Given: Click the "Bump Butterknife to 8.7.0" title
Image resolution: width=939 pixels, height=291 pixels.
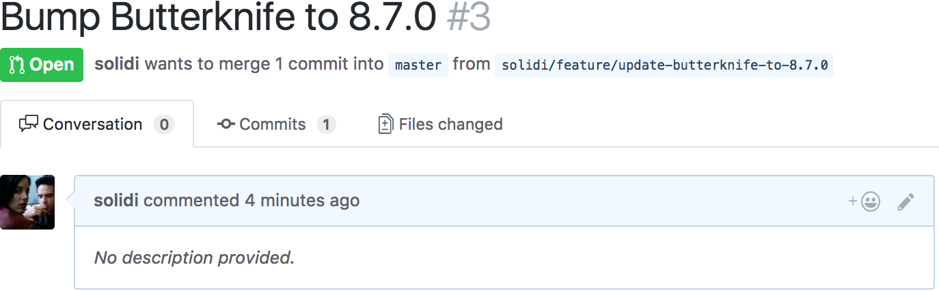Looking at the screenshot, I should pyautogui.click(x=219, y=18).
